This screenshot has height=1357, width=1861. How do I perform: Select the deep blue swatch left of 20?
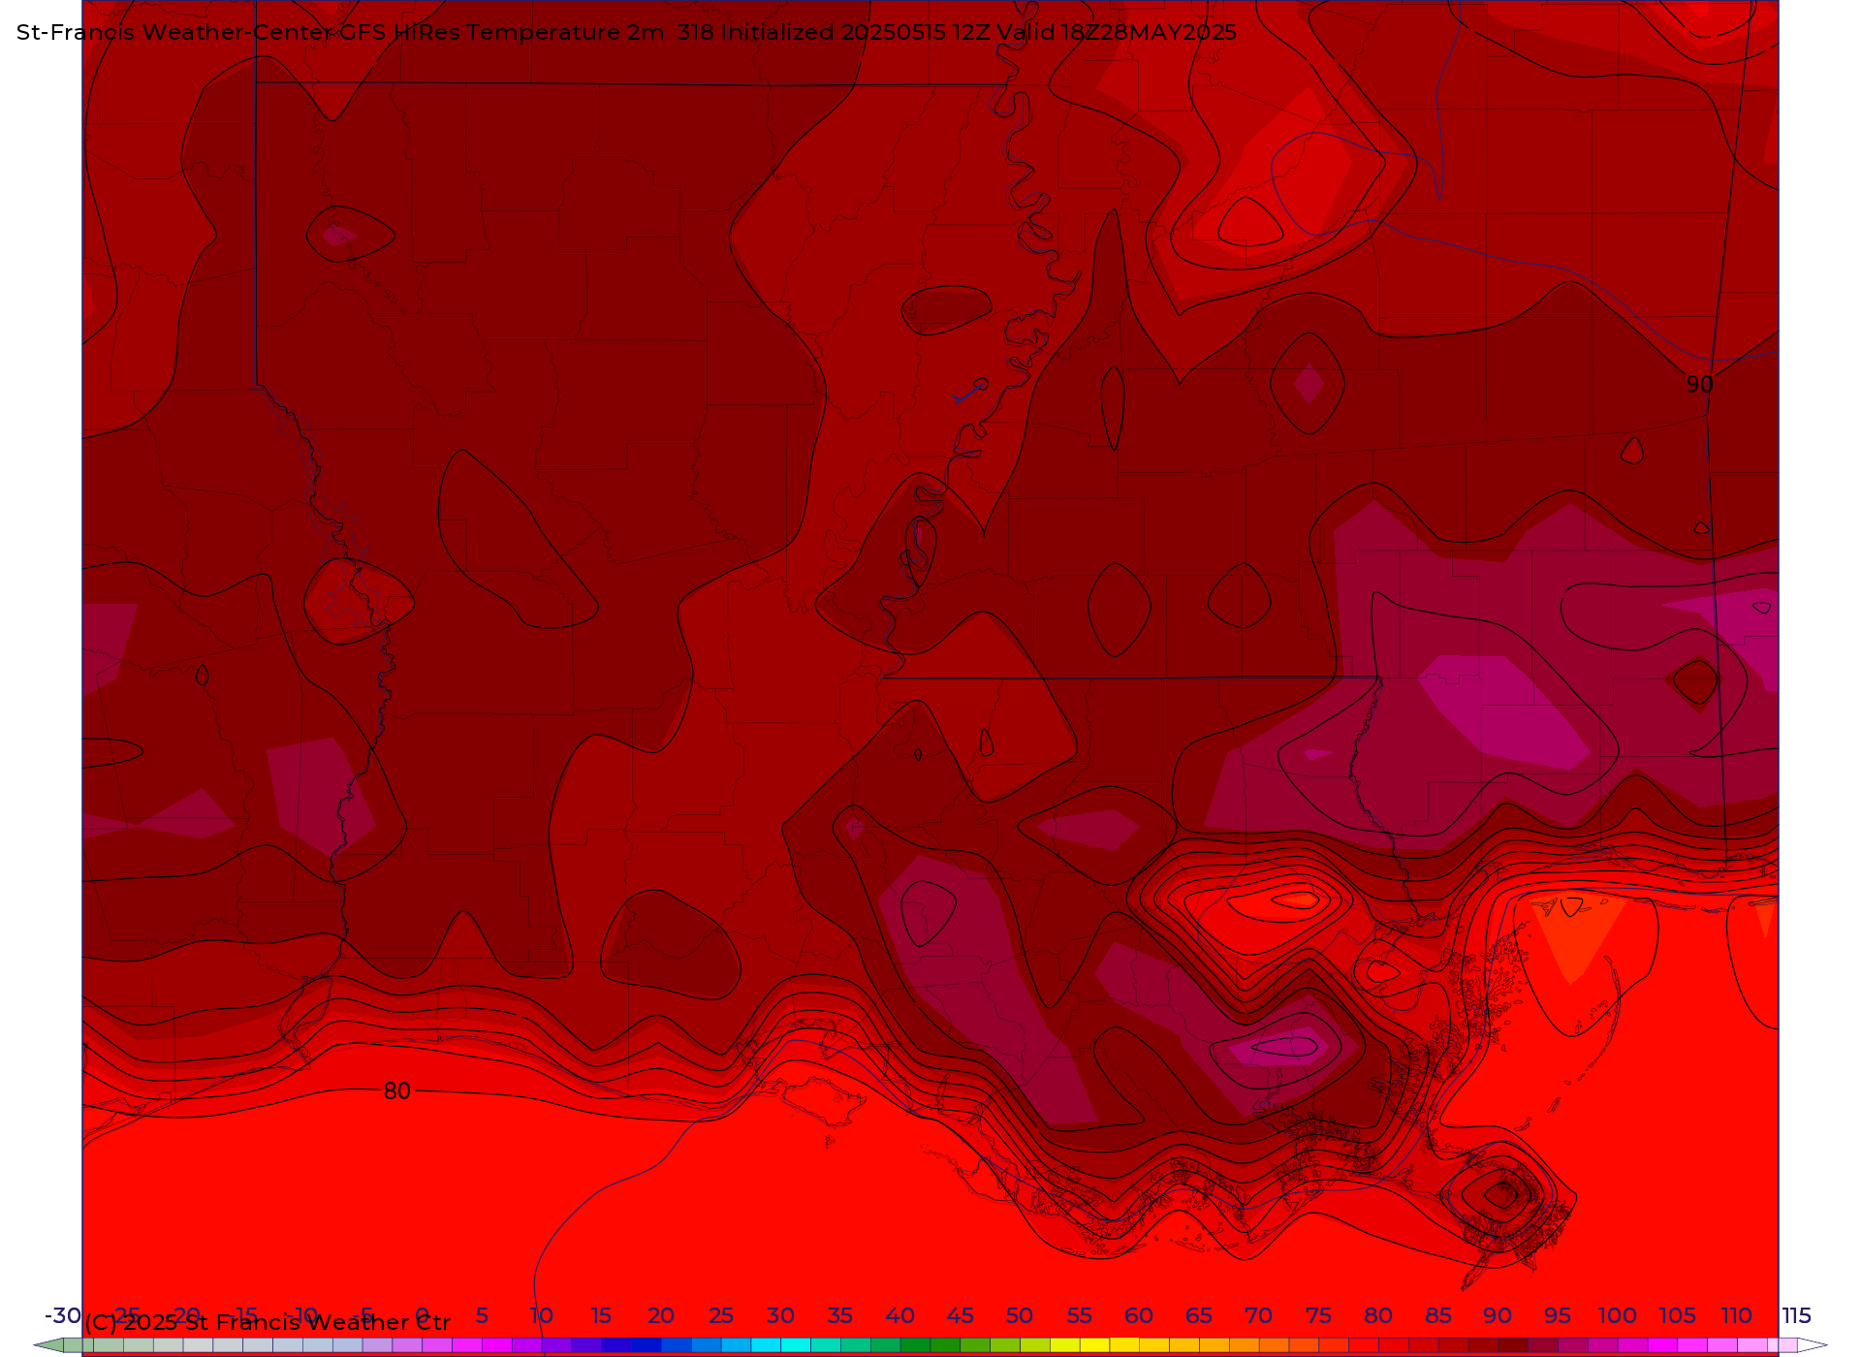coord(646,1345)
